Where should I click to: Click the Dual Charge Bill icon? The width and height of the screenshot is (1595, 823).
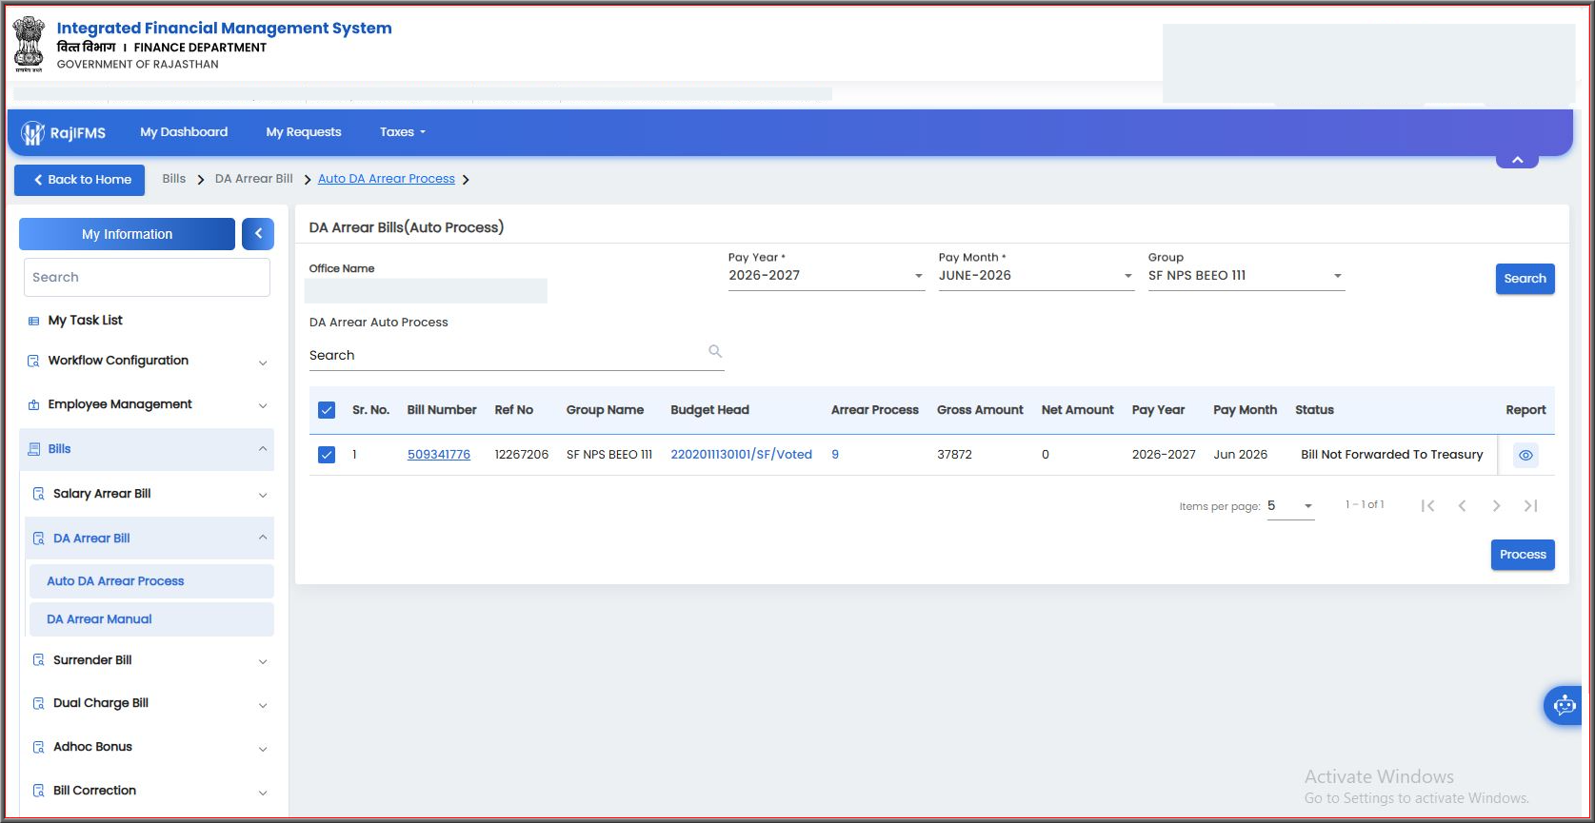pos(39,704)
